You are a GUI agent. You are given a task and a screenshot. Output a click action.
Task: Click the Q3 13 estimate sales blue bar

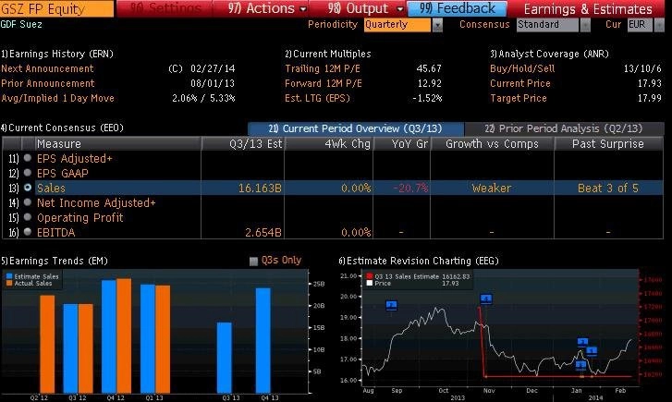pyautogui.click(x=224, y=358)
